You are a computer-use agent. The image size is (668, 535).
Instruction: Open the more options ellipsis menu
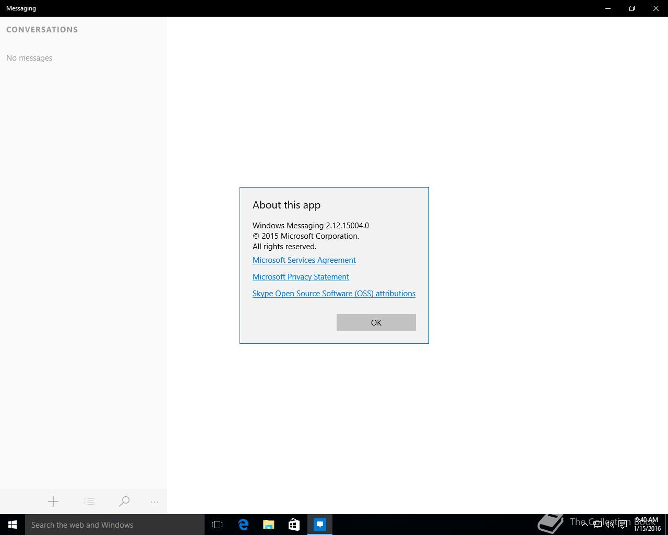coord(154,502)
